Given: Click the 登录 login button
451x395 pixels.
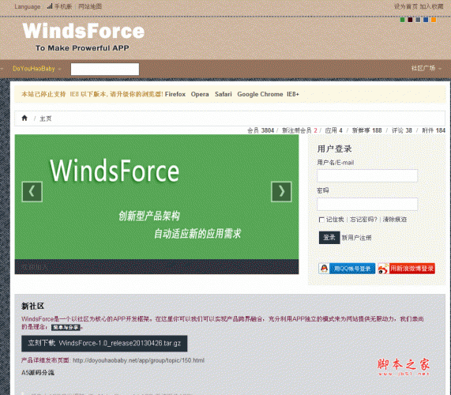Looking at the screenshot, I should [329, 238].
